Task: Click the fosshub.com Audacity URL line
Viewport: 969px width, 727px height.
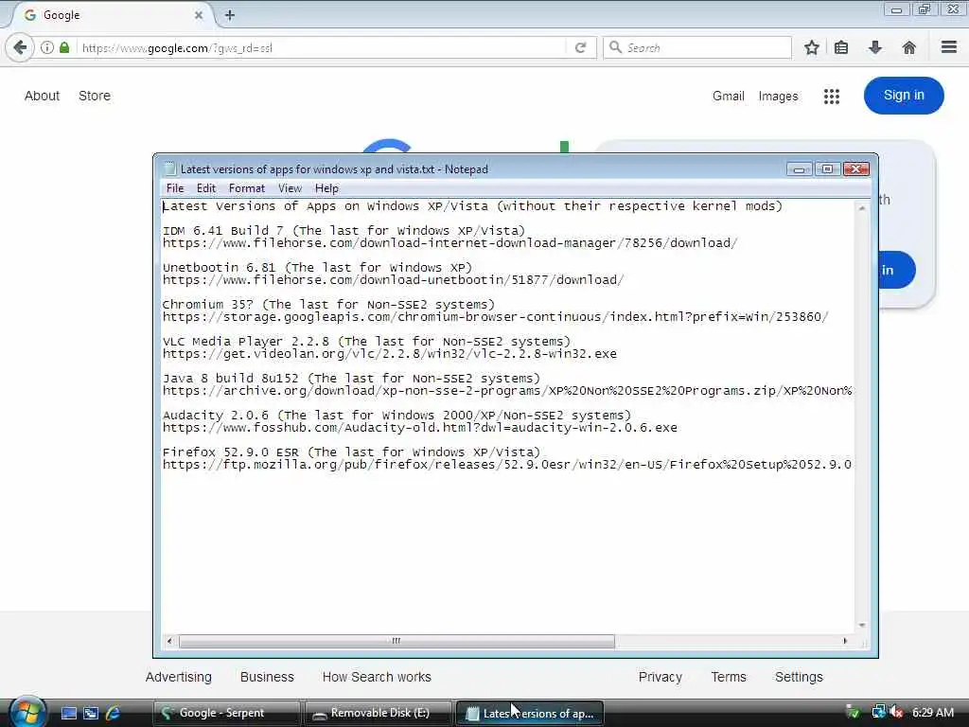Action: (x=419, y=428)
